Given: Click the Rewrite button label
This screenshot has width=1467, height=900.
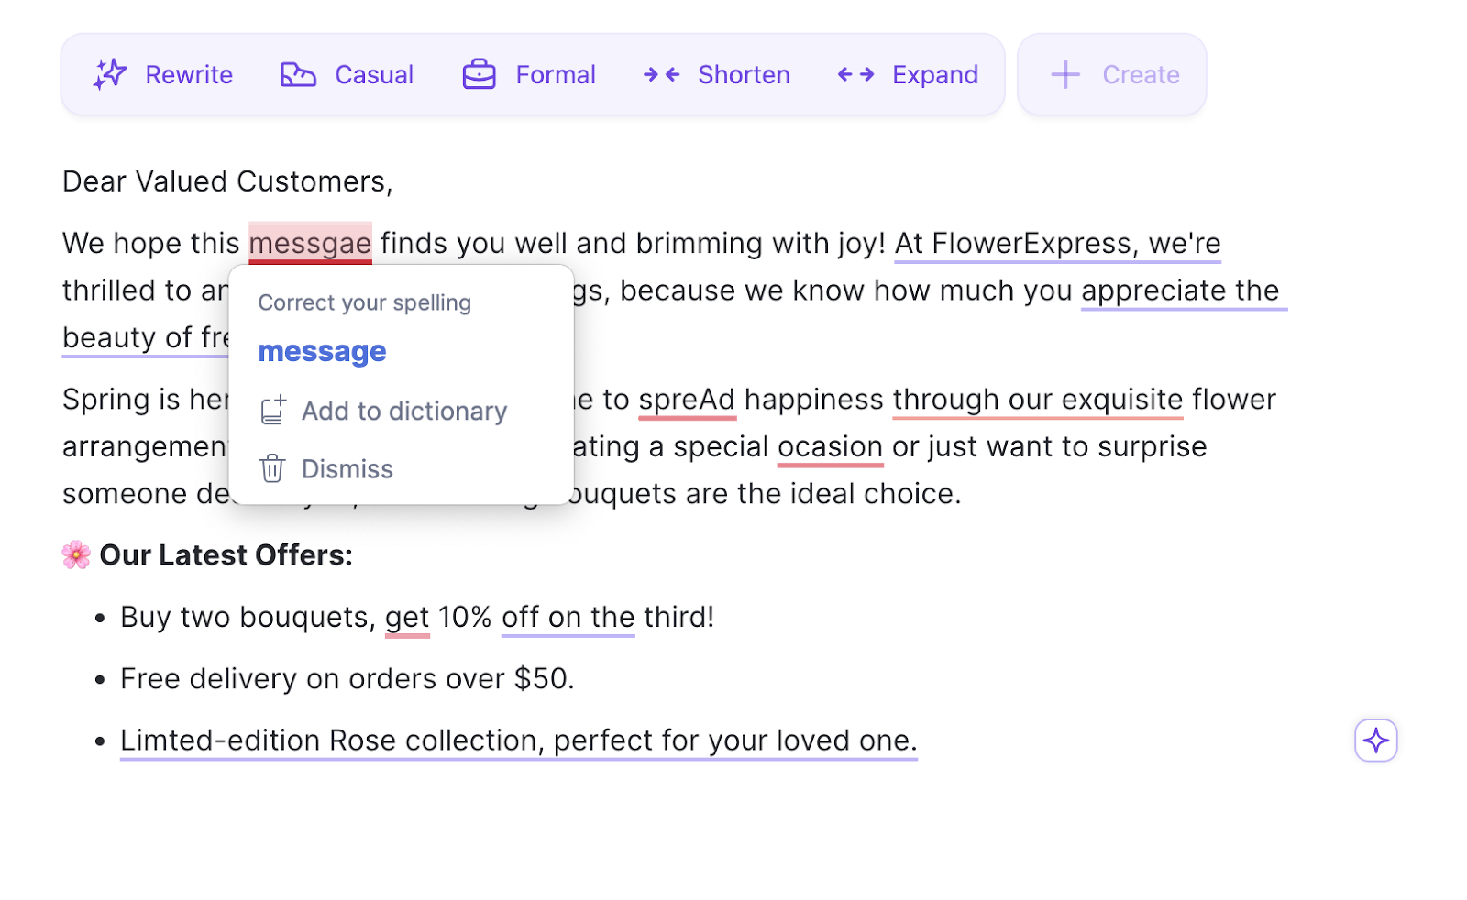Looking at the screenshot, I should click(x=189, y=74).
